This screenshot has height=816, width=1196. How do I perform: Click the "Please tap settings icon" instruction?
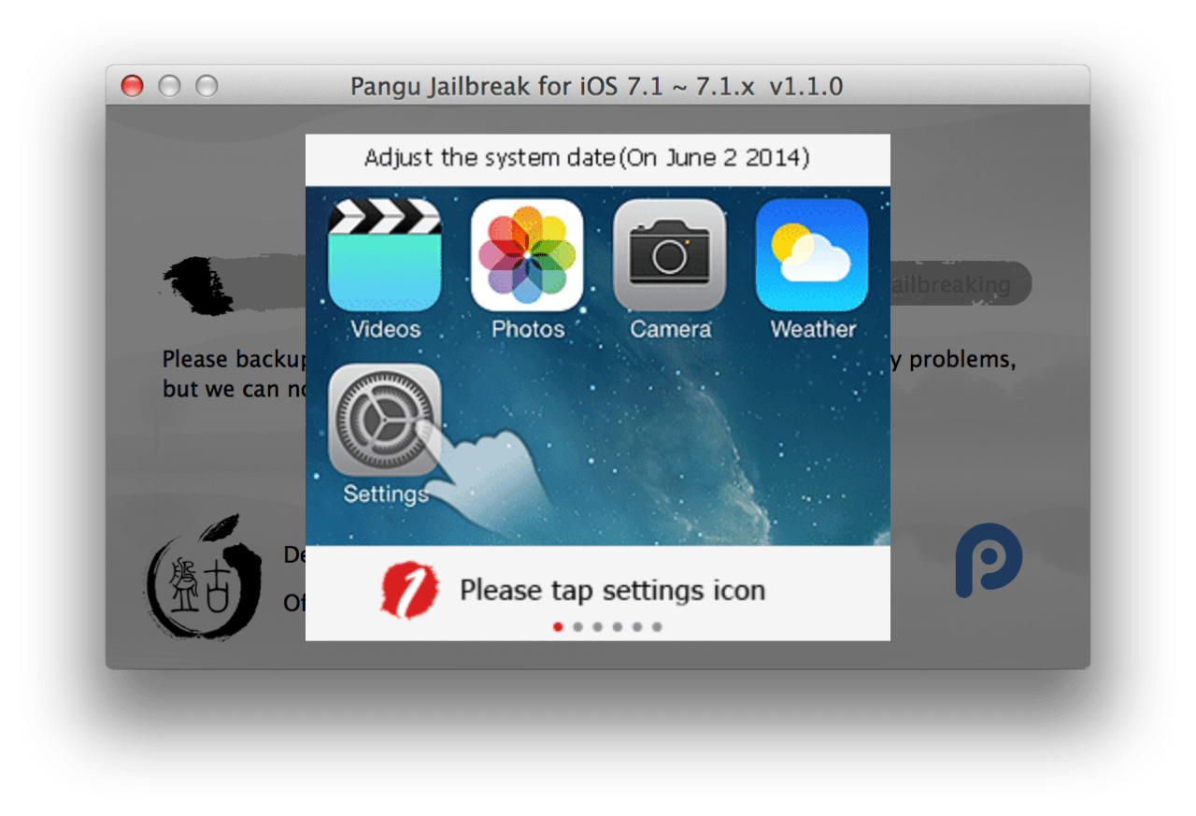coord(614,590)
